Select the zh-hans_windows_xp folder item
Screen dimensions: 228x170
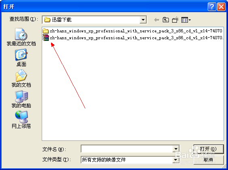pyautogui.click(x=132, y=31)
